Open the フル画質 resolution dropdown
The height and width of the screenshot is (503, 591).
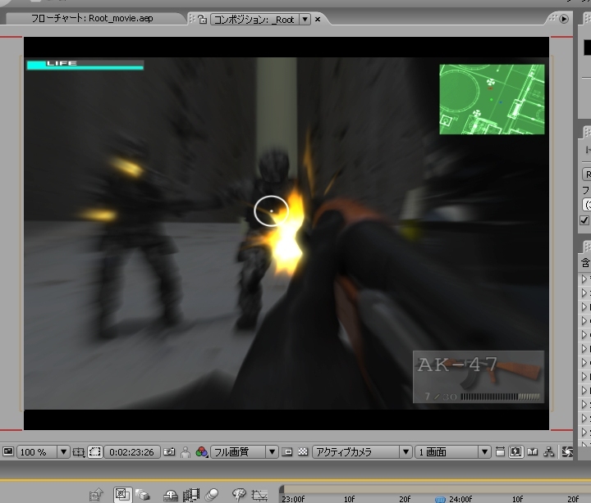[x=245, y=452]
